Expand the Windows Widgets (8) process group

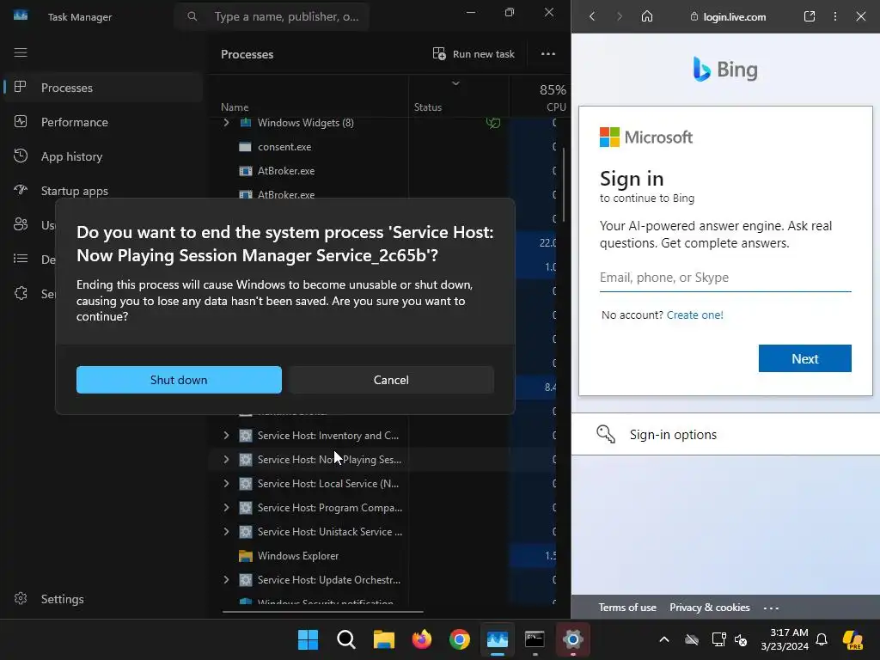click(x=226, y=122)
